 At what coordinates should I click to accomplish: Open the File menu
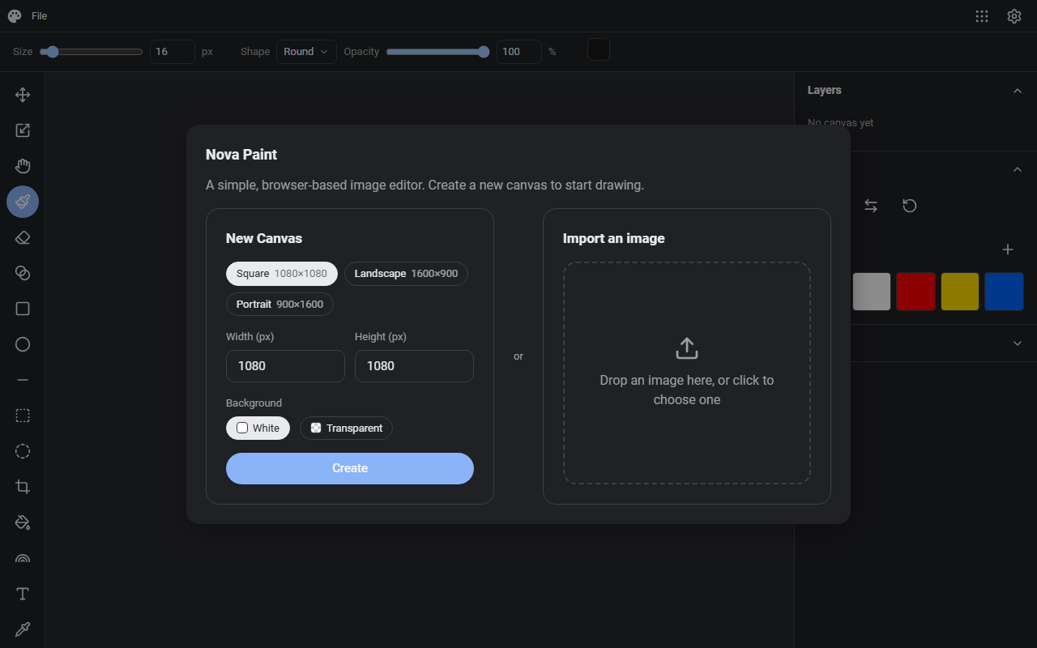(39, 16)
